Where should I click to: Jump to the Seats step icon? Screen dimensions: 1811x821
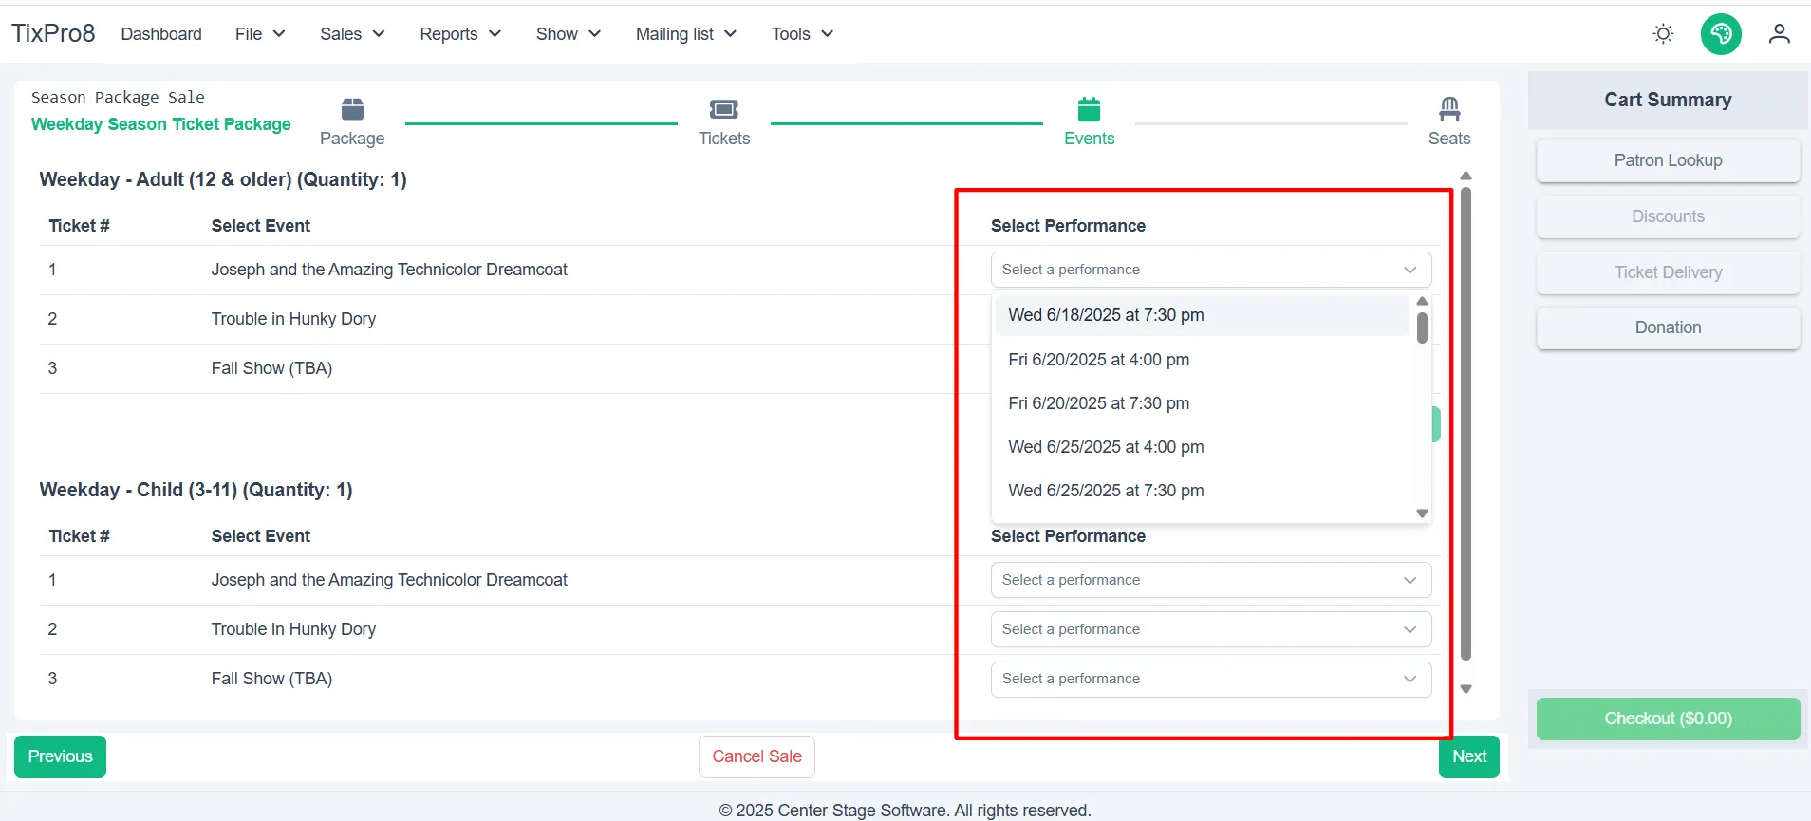tap(1449, 109)
